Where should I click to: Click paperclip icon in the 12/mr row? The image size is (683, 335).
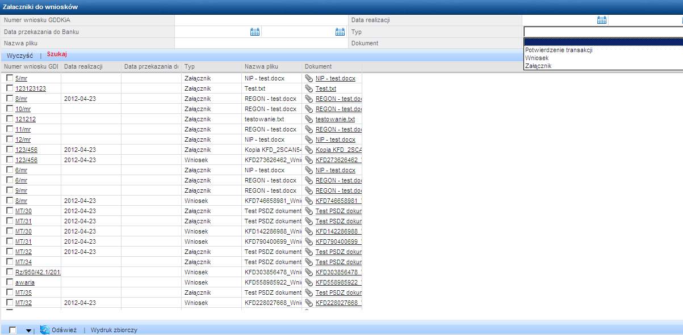click(x=308, y=139)
